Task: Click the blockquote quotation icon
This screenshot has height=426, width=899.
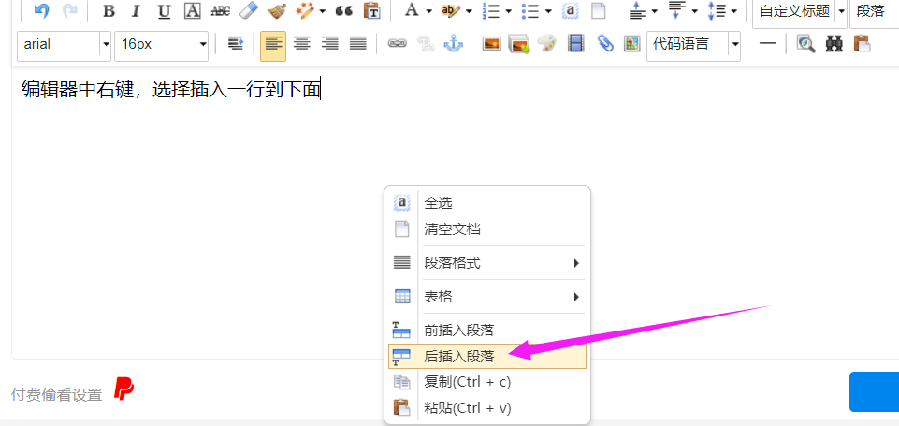Action: (x=343, y=11)
